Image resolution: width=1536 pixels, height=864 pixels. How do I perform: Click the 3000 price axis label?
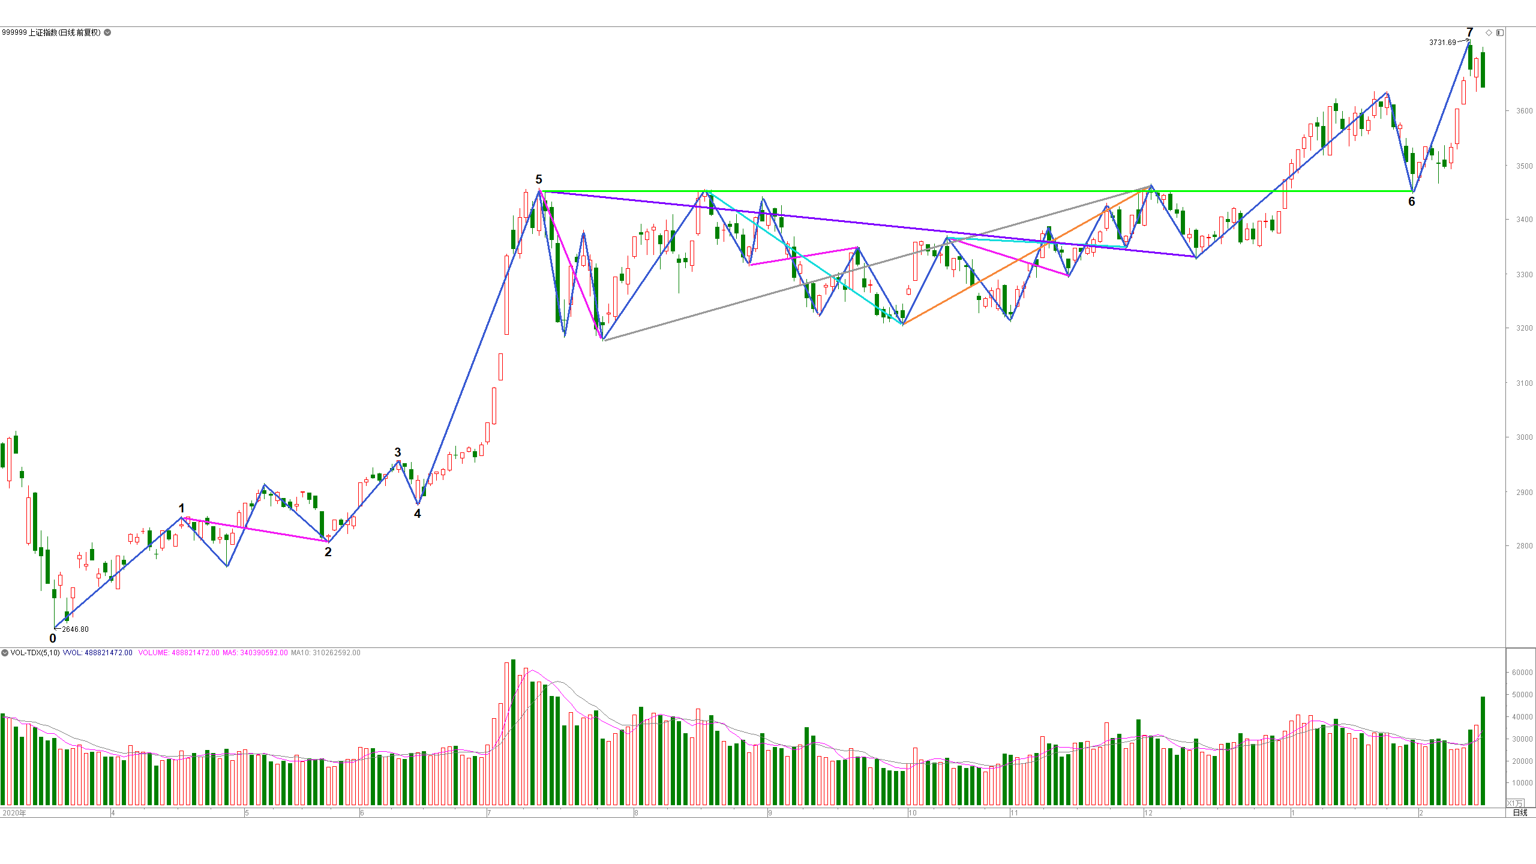click(x=1525, y=437)
